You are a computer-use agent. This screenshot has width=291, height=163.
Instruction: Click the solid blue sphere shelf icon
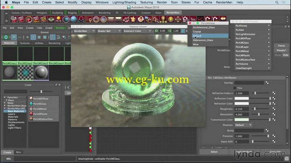pyautogui.click(x=73, y=19)
